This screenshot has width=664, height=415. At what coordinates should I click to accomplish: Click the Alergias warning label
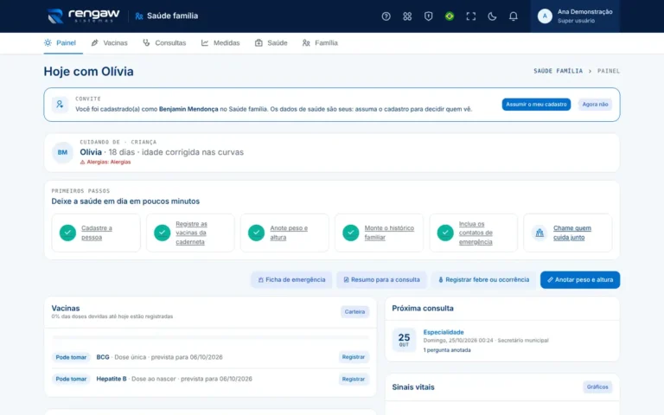105,162
